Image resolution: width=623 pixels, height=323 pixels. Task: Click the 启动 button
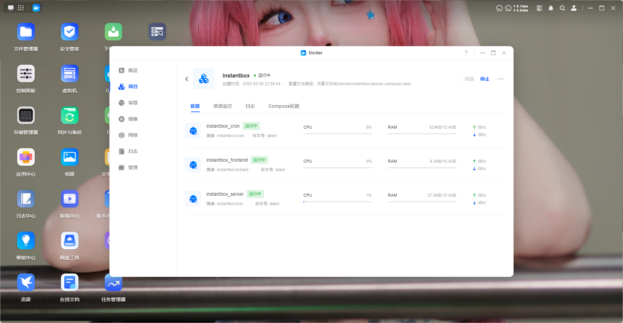tap(469, 79)
